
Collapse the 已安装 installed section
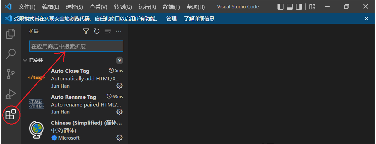click(x=25, y=61)
